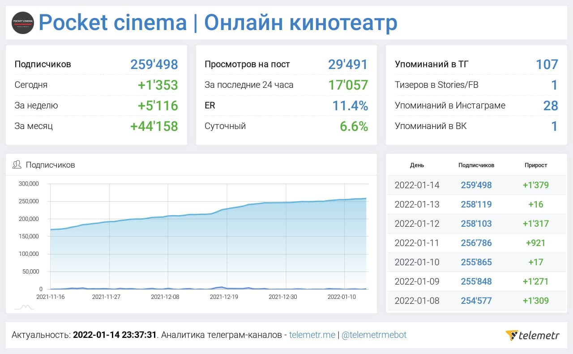Screen dimensions: 573x354
Task: Select the Telegram mentions value 107
Action: pyautogui.click(x=547, y=65)
